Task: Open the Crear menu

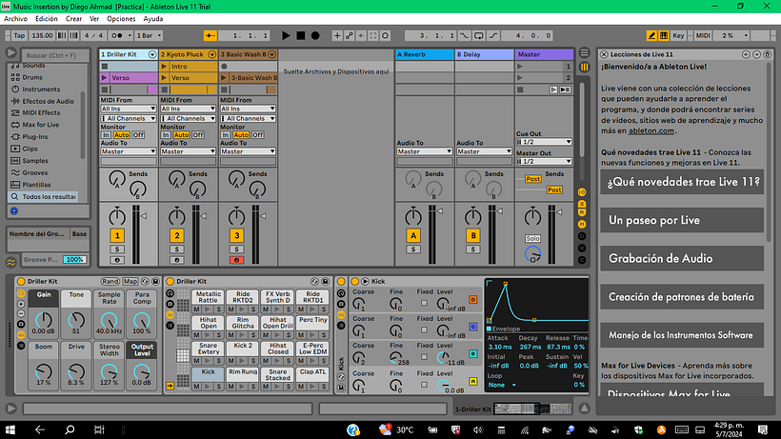Action: pos(73,18)
